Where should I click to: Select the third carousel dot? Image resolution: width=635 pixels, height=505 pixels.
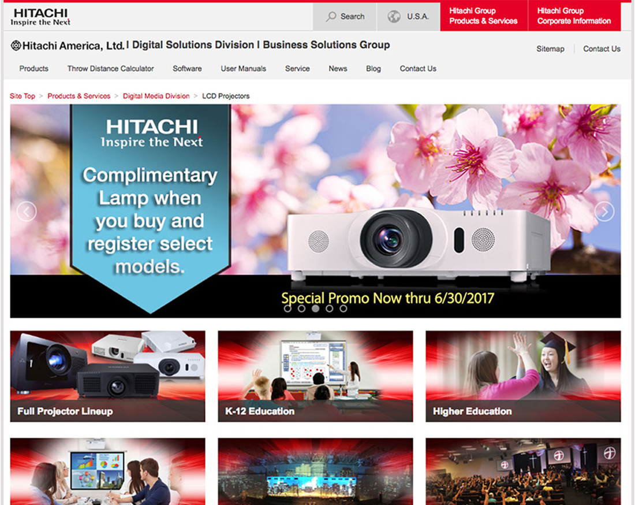click(x=315, y=309)
